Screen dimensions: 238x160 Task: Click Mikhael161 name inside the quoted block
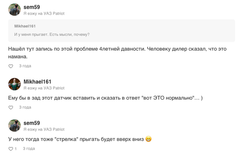[x=25, y=26]
